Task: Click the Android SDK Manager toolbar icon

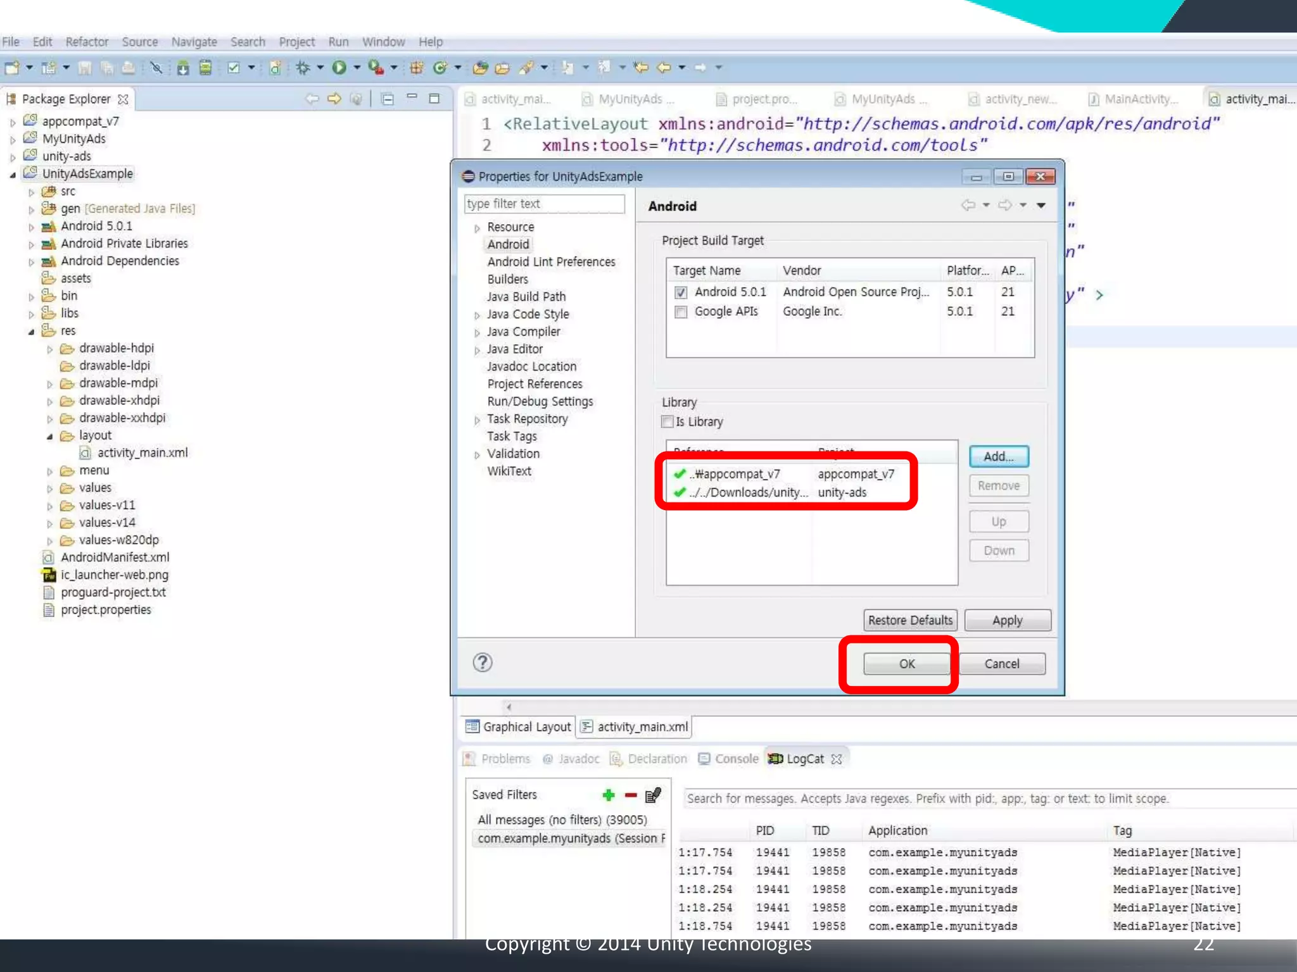Action: 183,68
